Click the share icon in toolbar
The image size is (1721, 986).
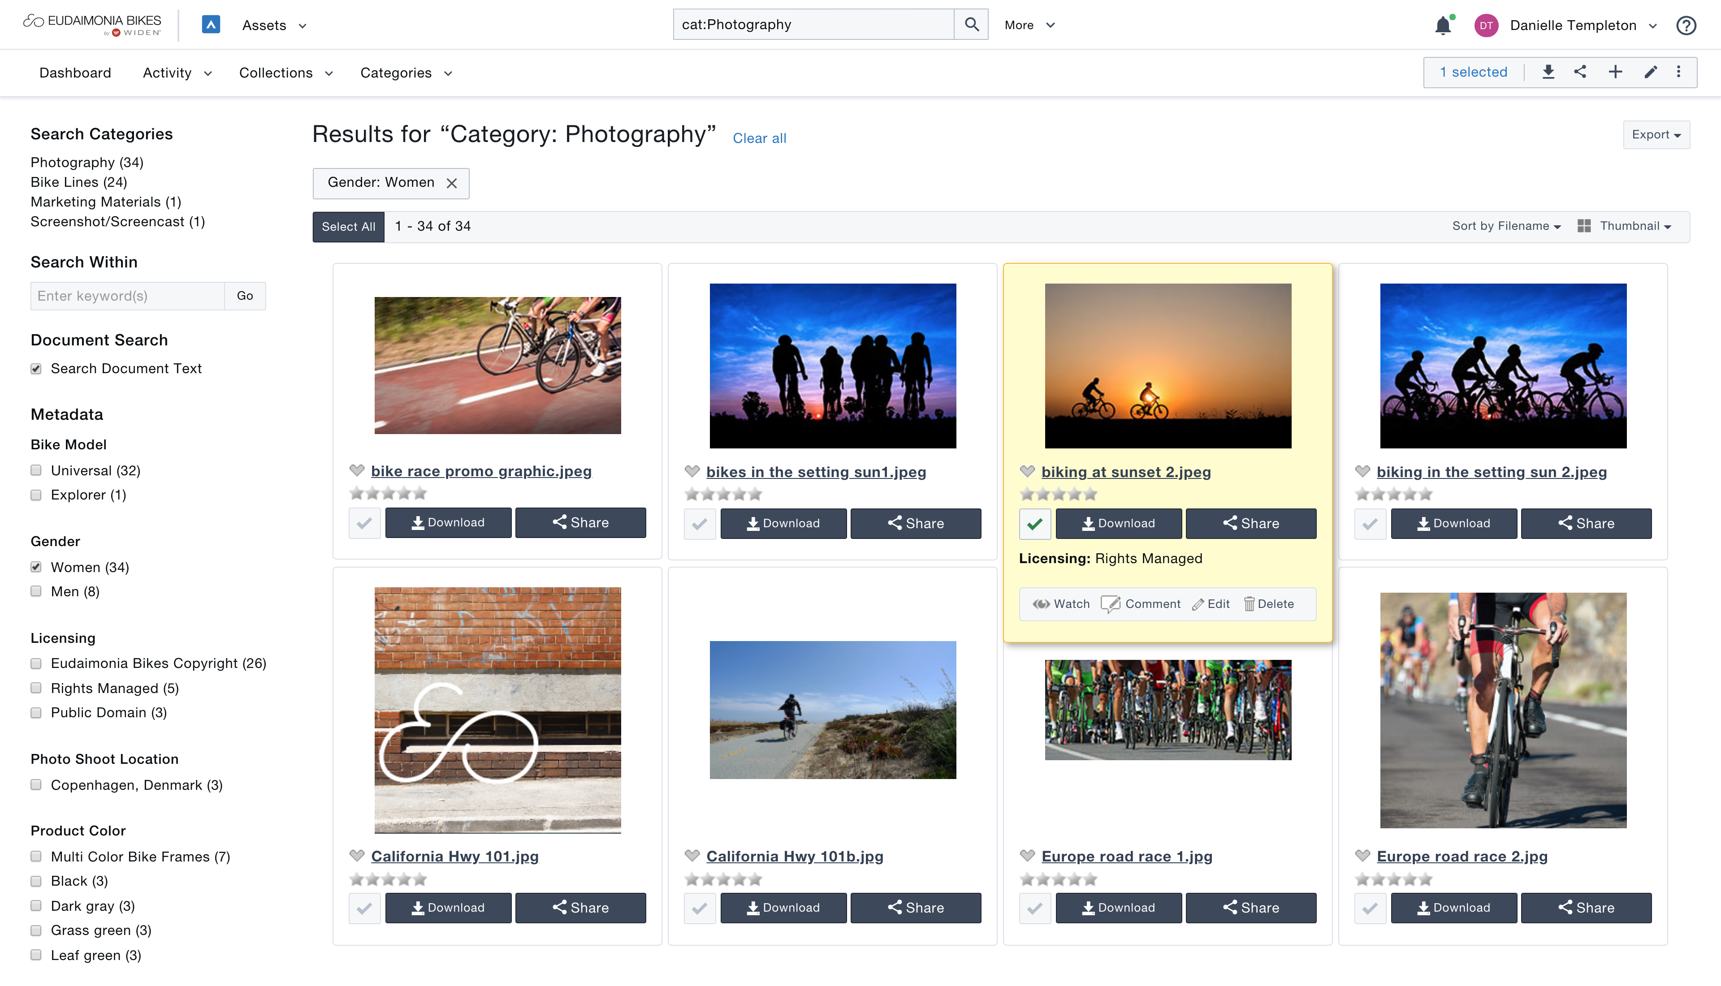1580,73
